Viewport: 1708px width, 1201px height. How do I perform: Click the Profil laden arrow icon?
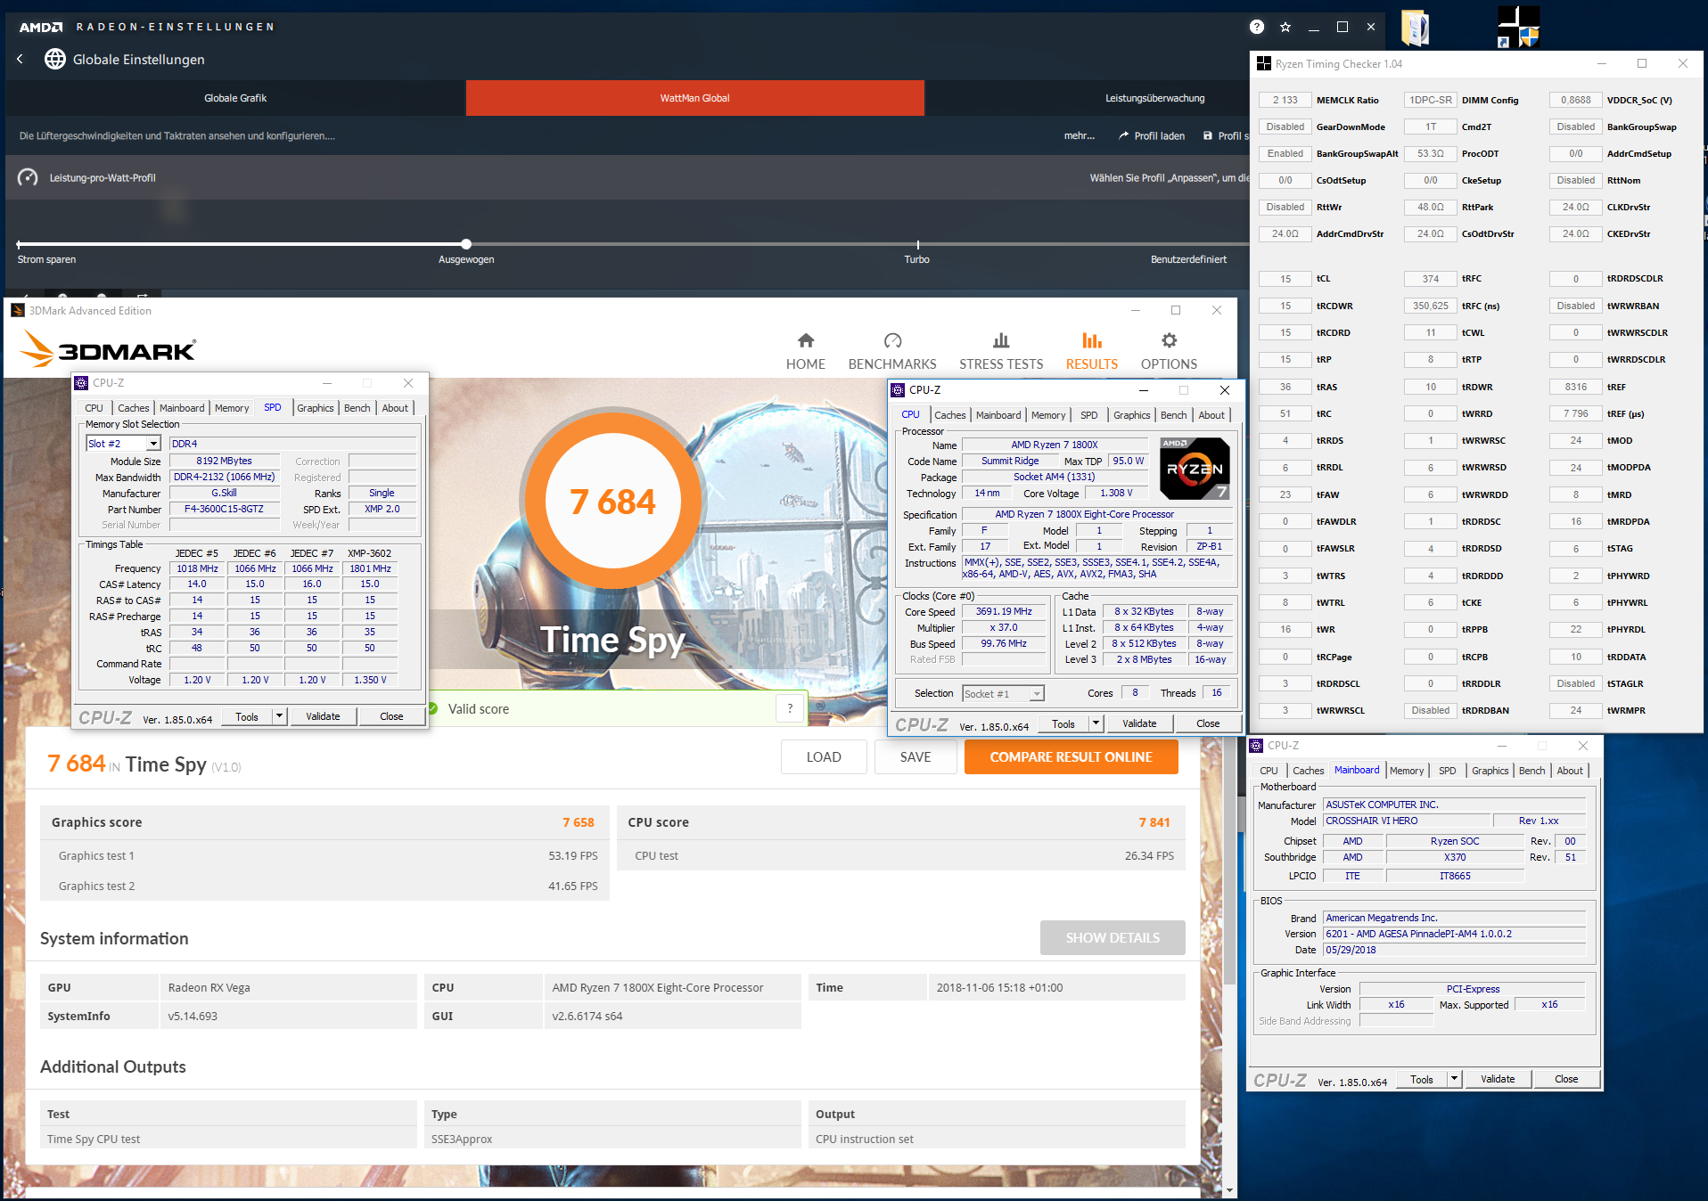pyautogui.click(x=1124, y=135)
